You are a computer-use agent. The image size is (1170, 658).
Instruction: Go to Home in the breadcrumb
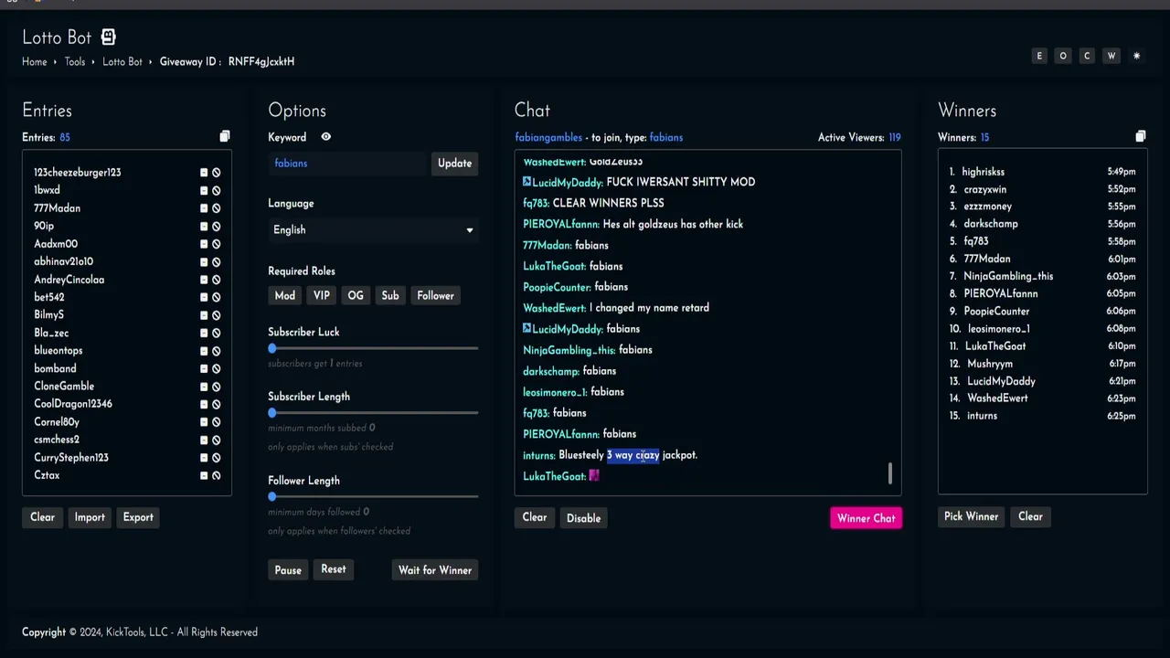(x=35, y=61)
